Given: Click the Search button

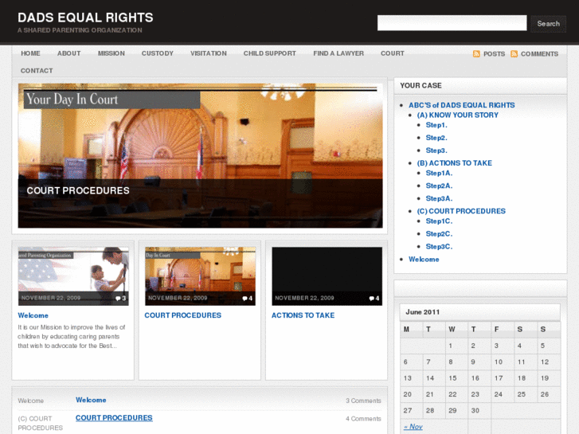Looking at the screenshot, I should (549, 24).
